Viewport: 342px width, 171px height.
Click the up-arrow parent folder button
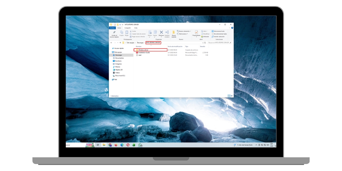pos(120,42)
